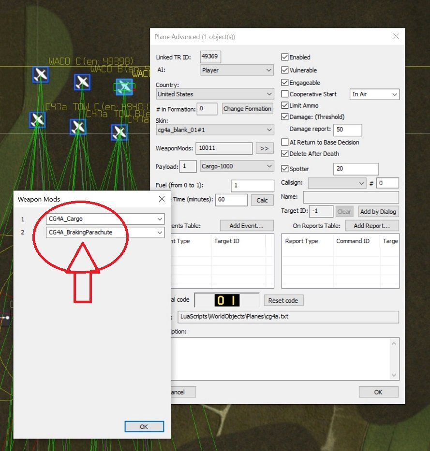Select the WACO C glider plane icon
This screenshot has height=451, width=430.
coord(40,75)
